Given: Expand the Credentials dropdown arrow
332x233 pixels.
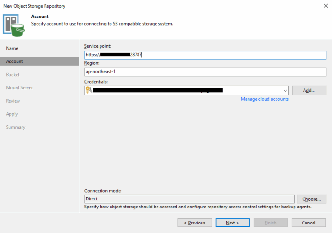Looking at the screenshot, I should tap(285, 90).
